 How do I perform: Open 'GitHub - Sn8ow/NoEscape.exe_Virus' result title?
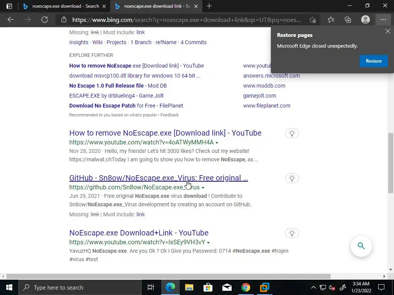tap(159, 178)
